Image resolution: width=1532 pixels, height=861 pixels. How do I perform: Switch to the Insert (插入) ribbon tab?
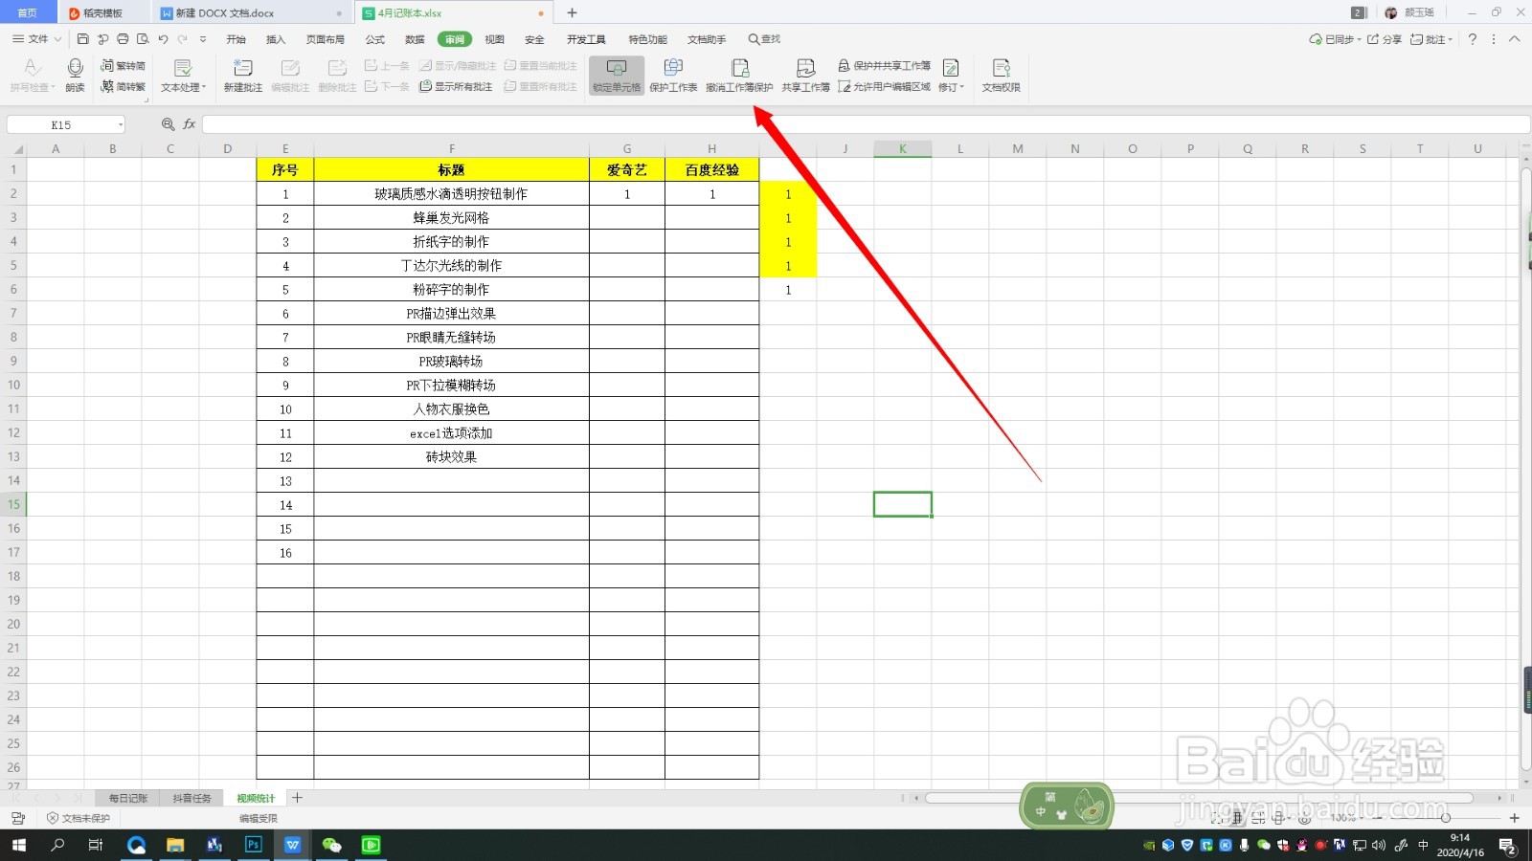click(x=276, y=39)
